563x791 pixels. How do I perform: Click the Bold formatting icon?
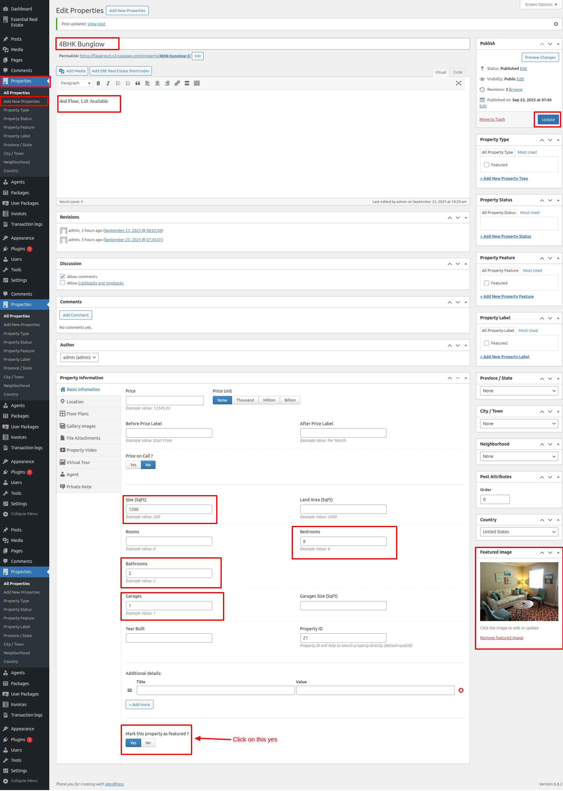click(99, 83)
